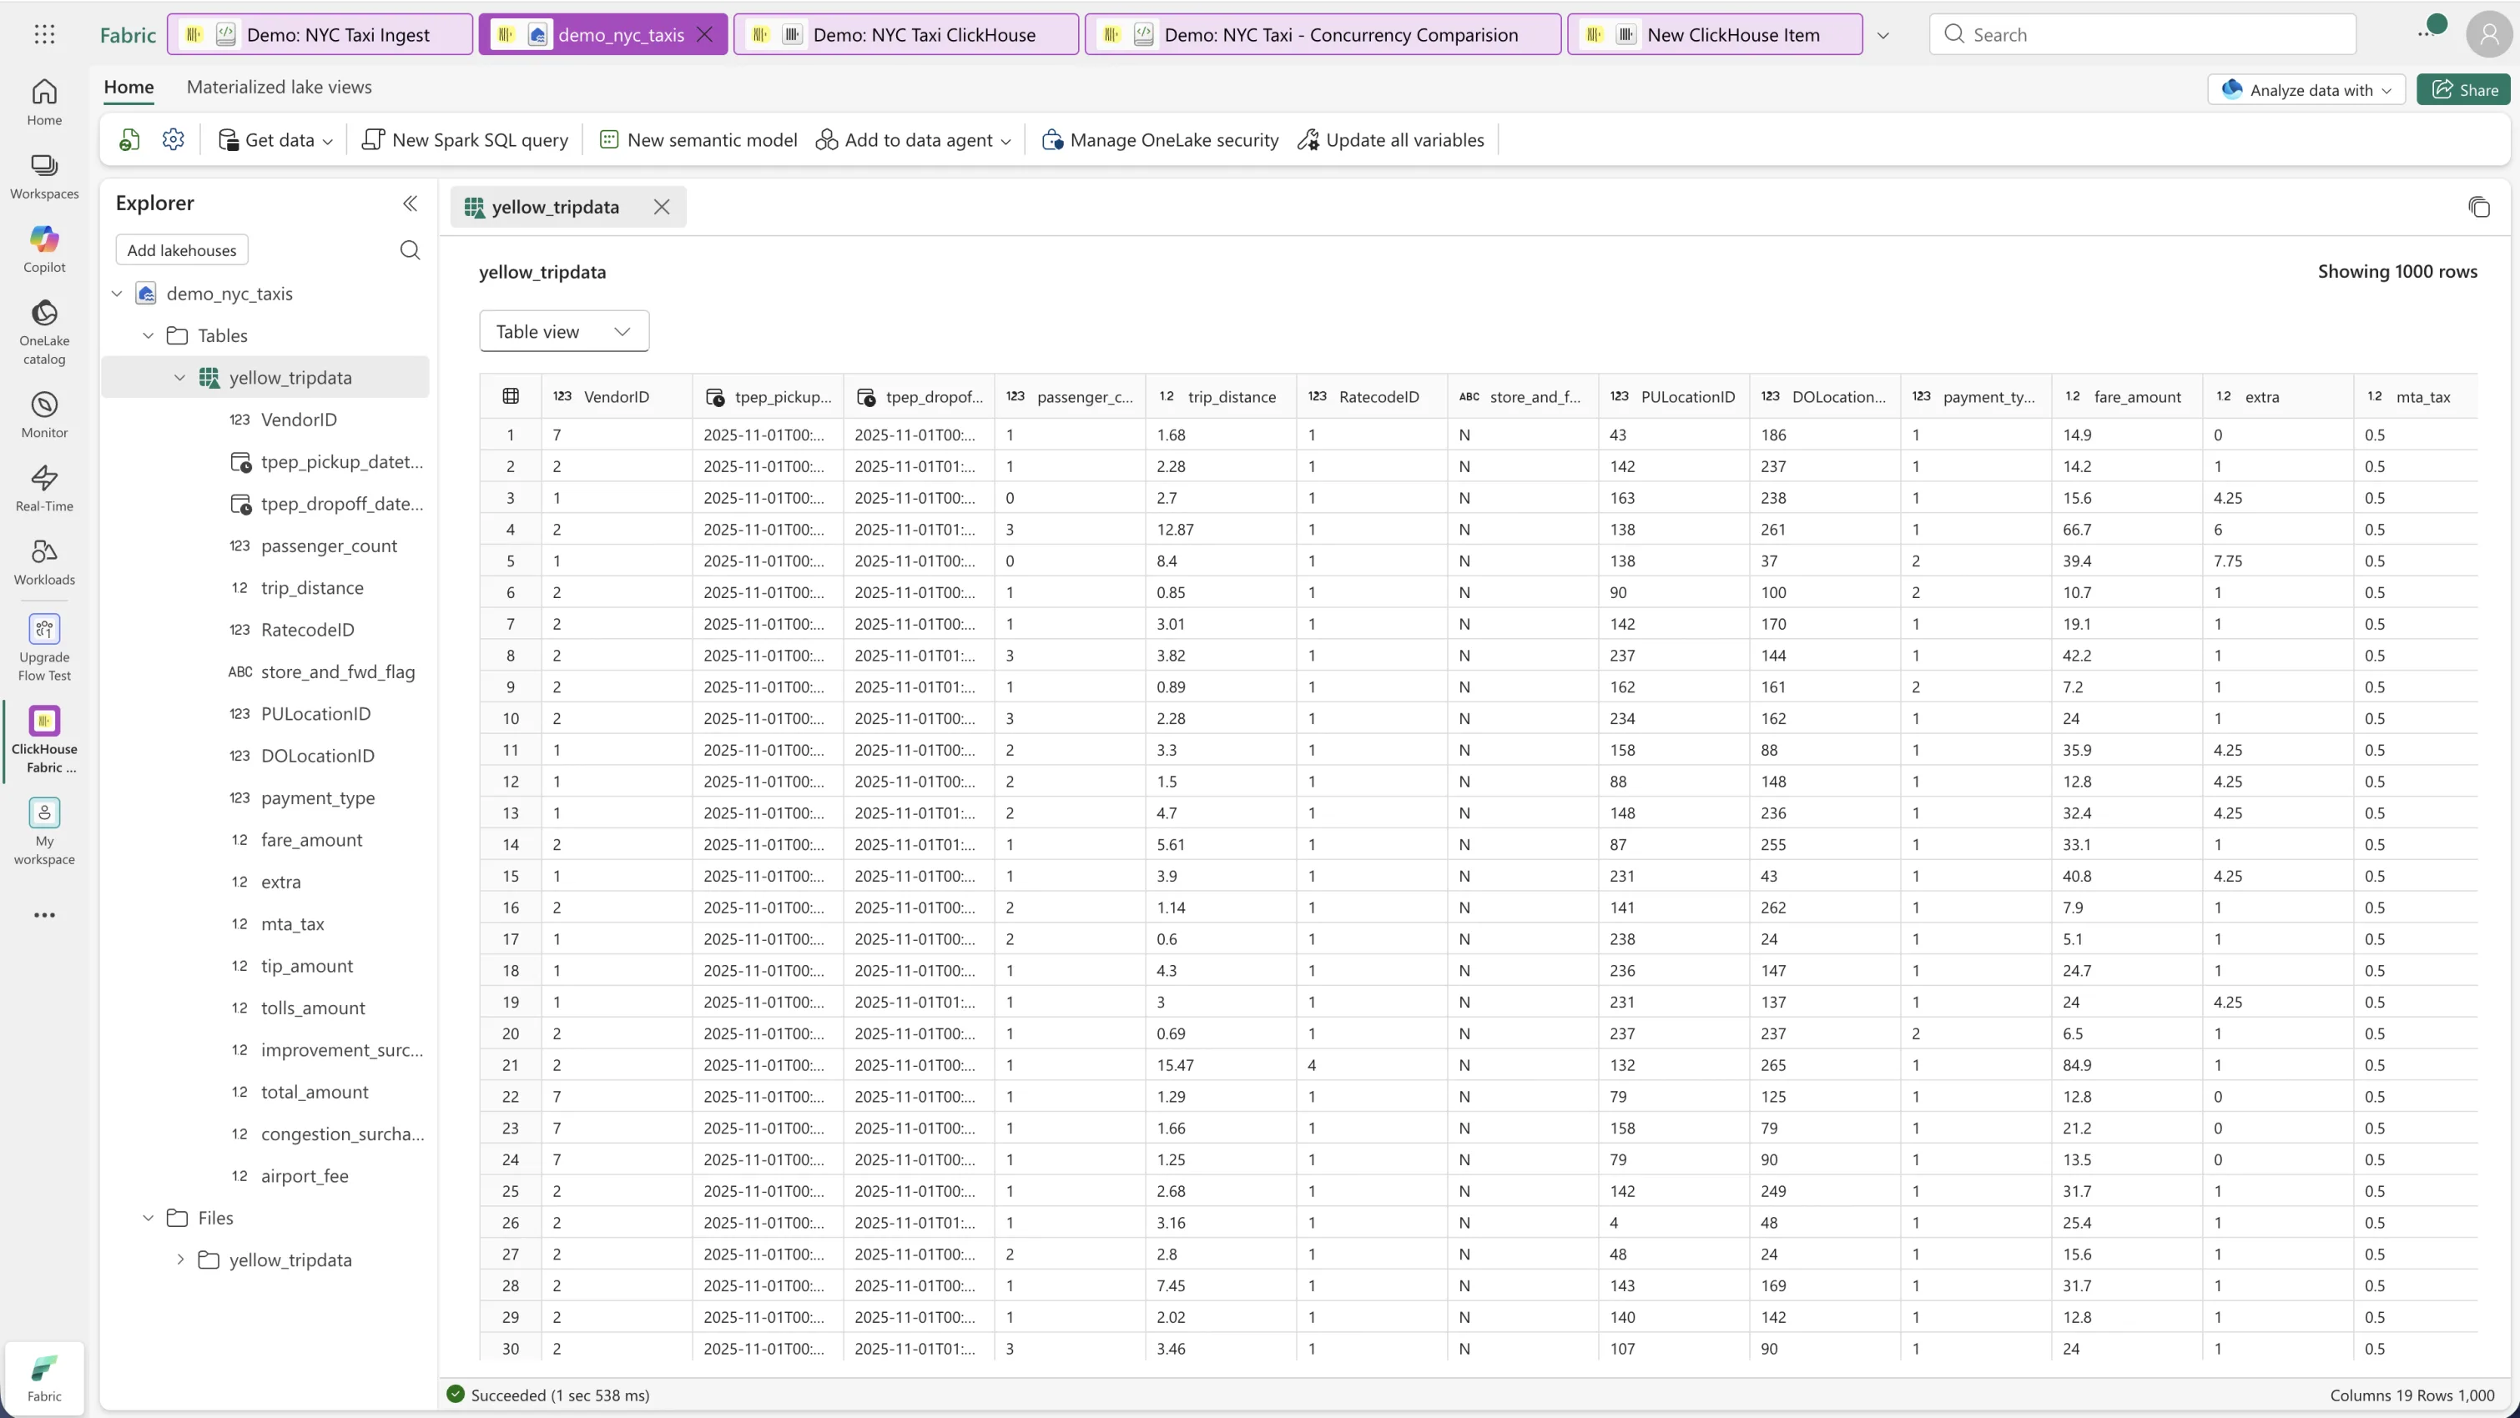Open the Add to data agent dropdown
The image size is (2520, 1418).
pos(913,140)
